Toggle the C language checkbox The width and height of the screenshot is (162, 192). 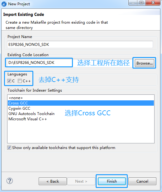(x=9, y=81)
